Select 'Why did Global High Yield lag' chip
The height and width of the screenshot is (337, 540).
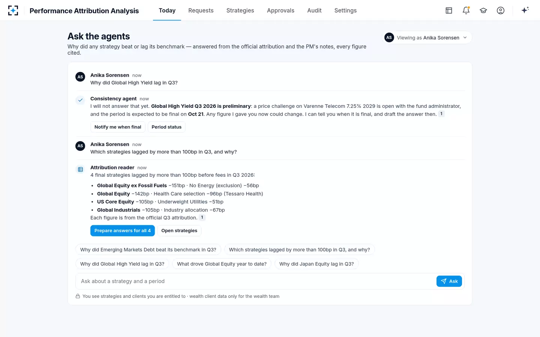point(122,264)
